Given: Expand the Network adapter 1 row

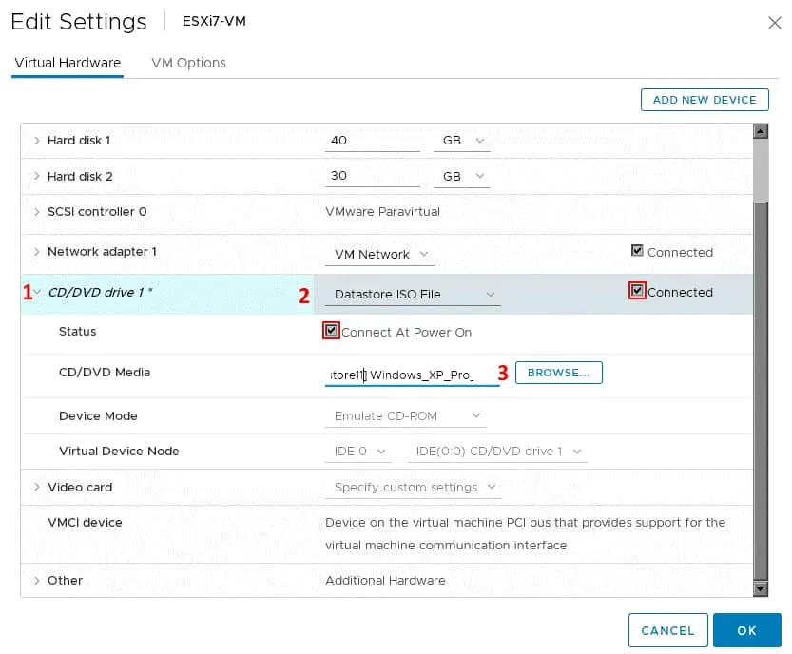Looking at the screenshot, I should [x=37, y=252].
